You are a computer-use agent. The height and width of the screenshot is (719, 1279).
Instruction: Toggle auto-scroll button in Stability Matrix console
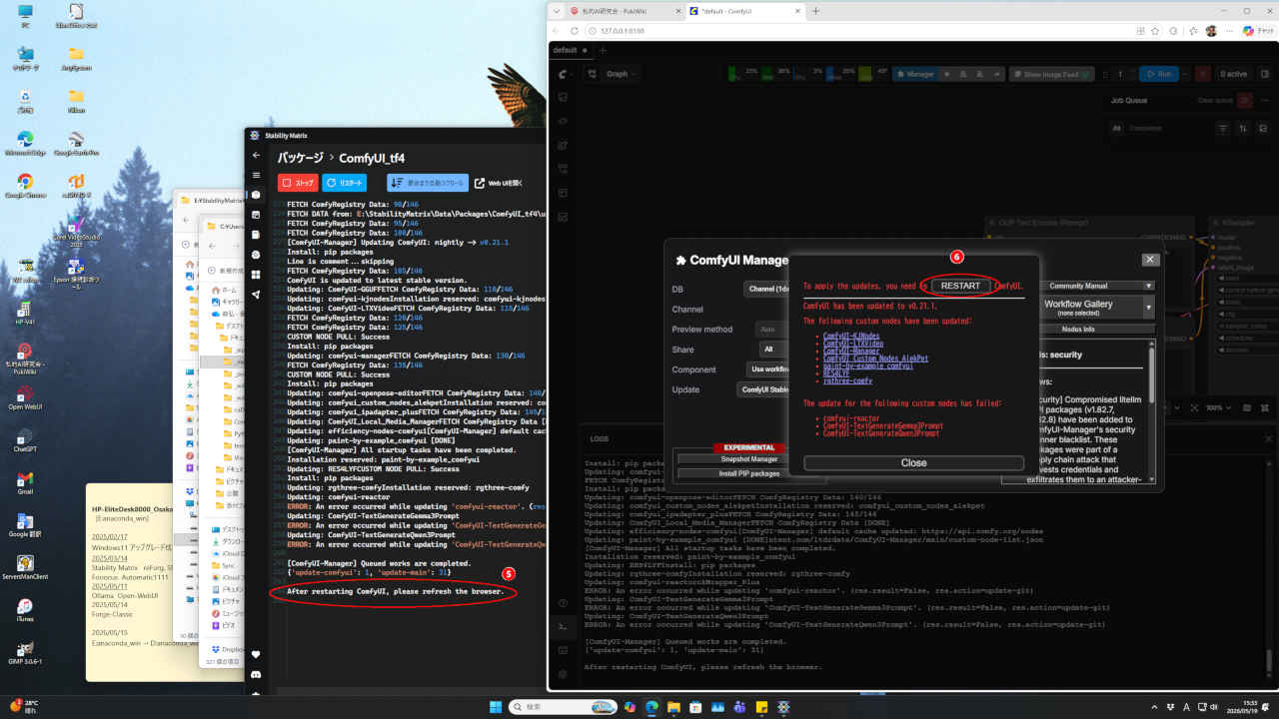point(428,183)
